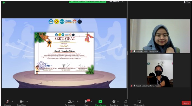
Task: Click the chat unread badge 18
Action: click(x=89, y=100)
